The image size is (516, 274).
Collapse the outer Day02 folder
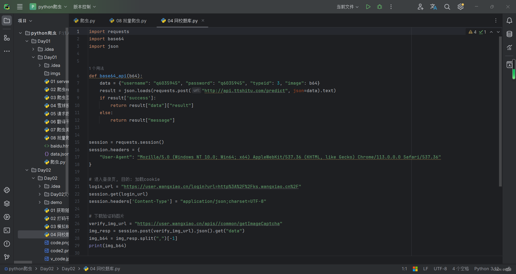pyautogui.click(x=27, y=170)
